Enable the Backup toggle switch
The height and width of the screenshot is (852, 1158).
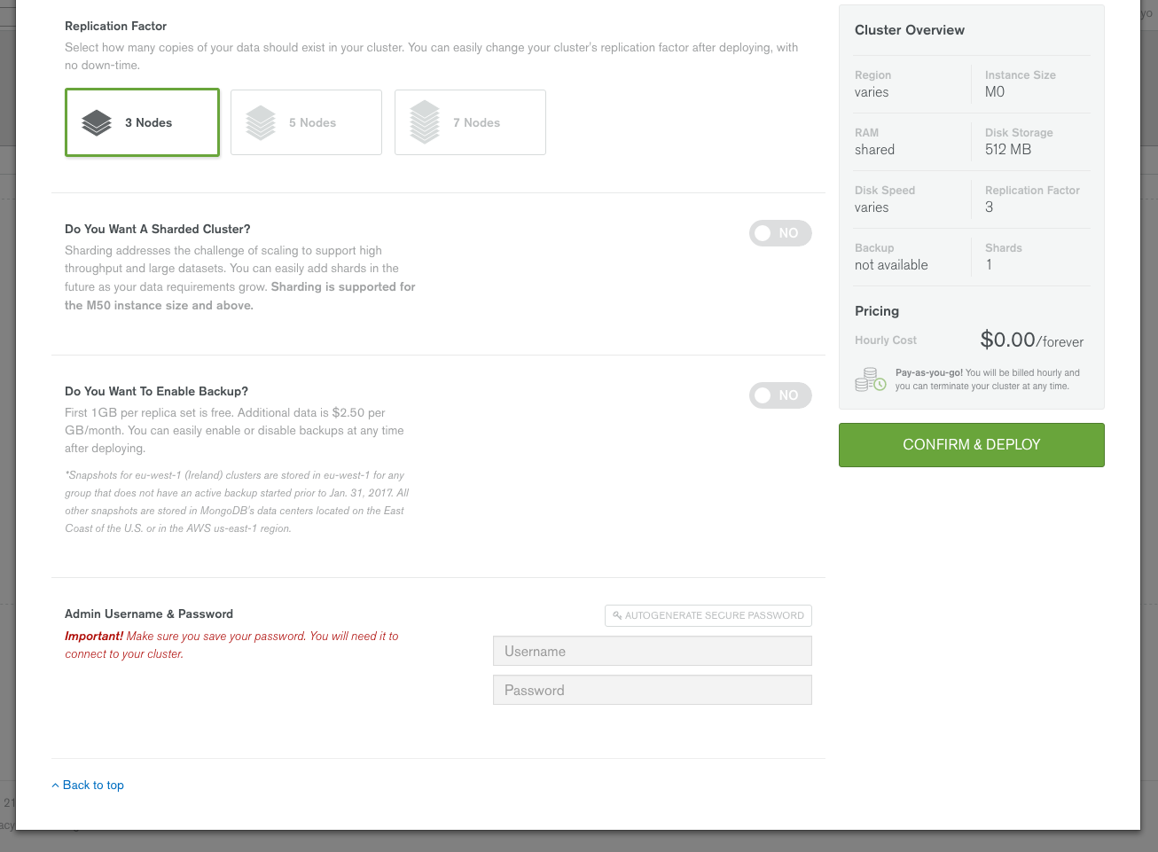780,395
